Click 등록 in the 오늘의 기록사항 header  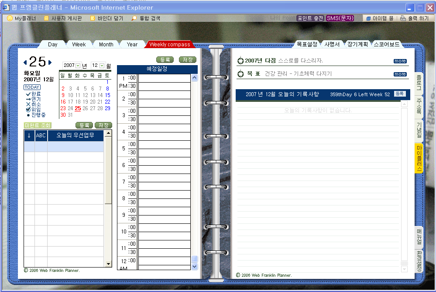[x=400, y=94]
